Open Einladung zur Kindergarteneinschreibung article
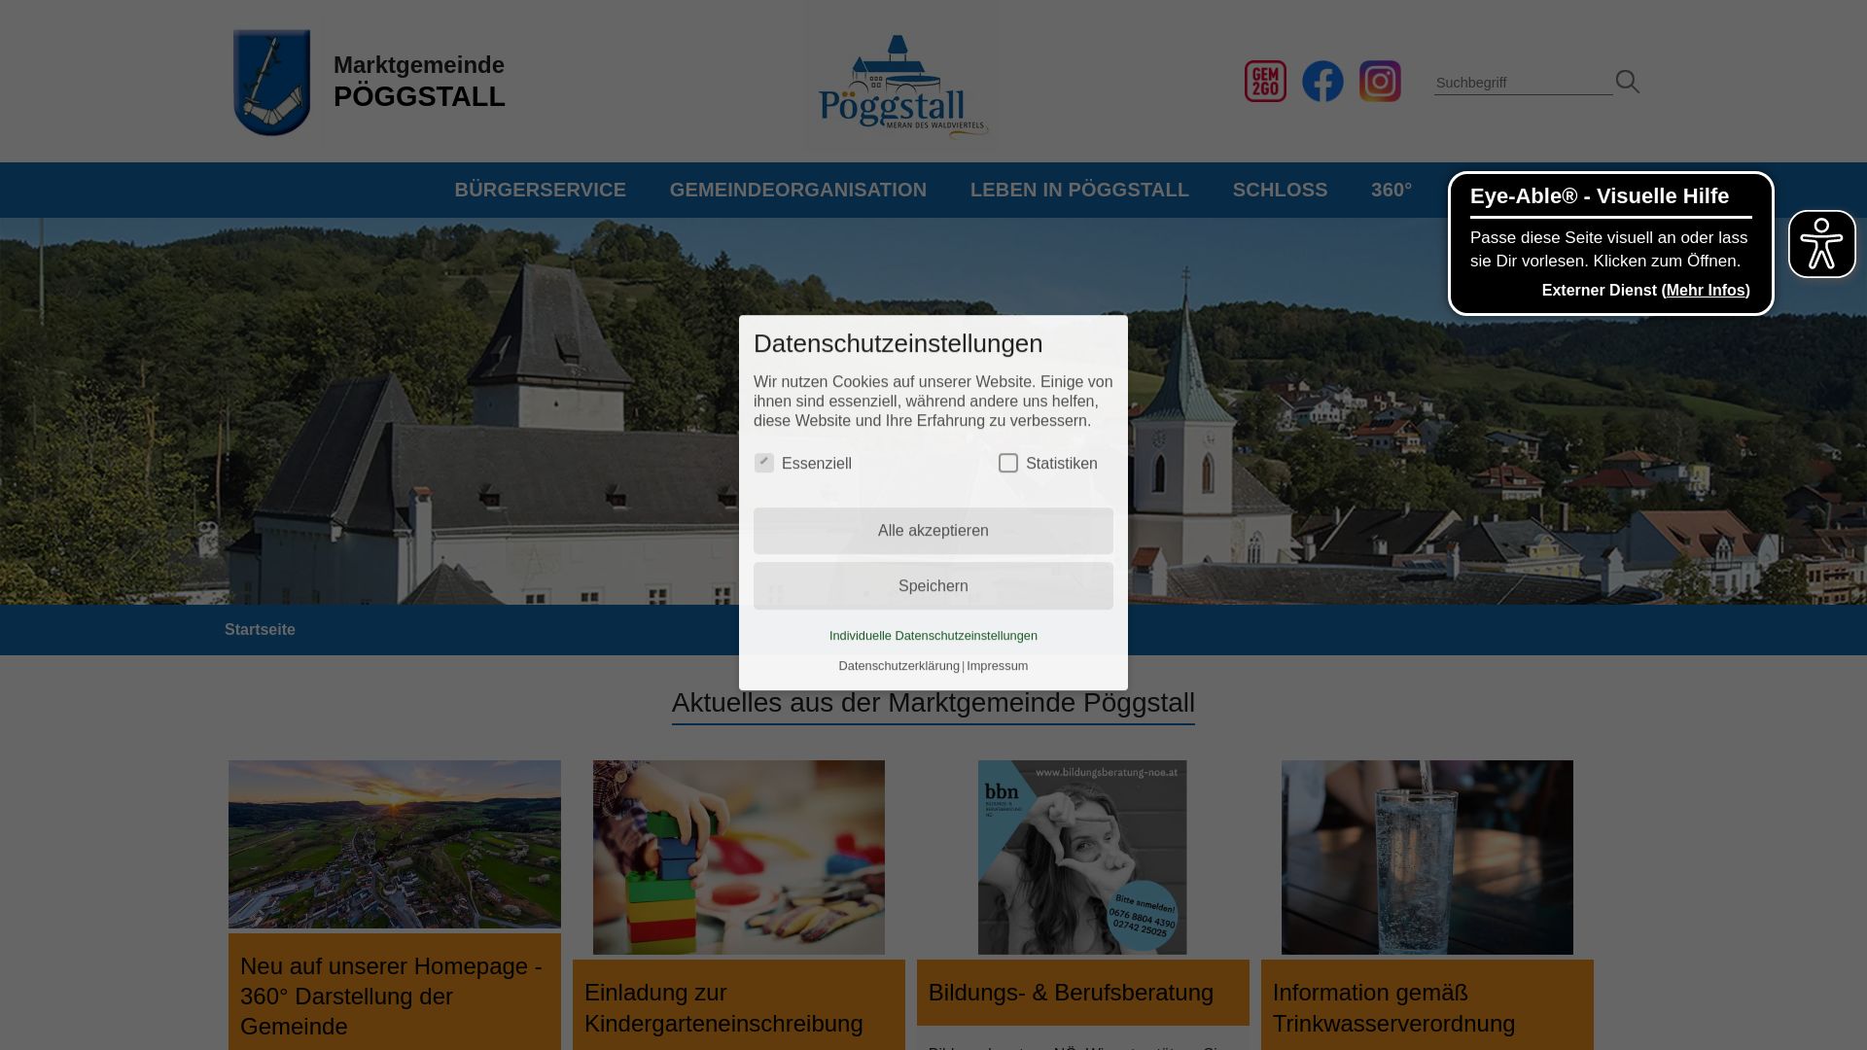 [723, 1008]
